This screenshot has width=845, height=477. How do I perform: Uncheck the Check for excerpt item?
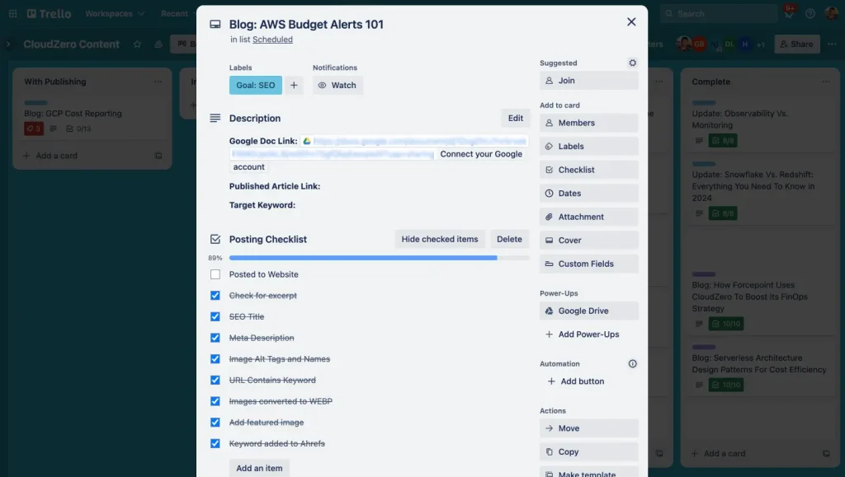[215, 295]
